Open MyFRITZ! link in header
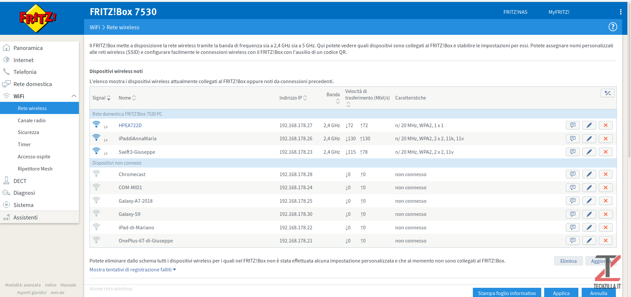Screen dimensions: 631x297 (559, 12)
